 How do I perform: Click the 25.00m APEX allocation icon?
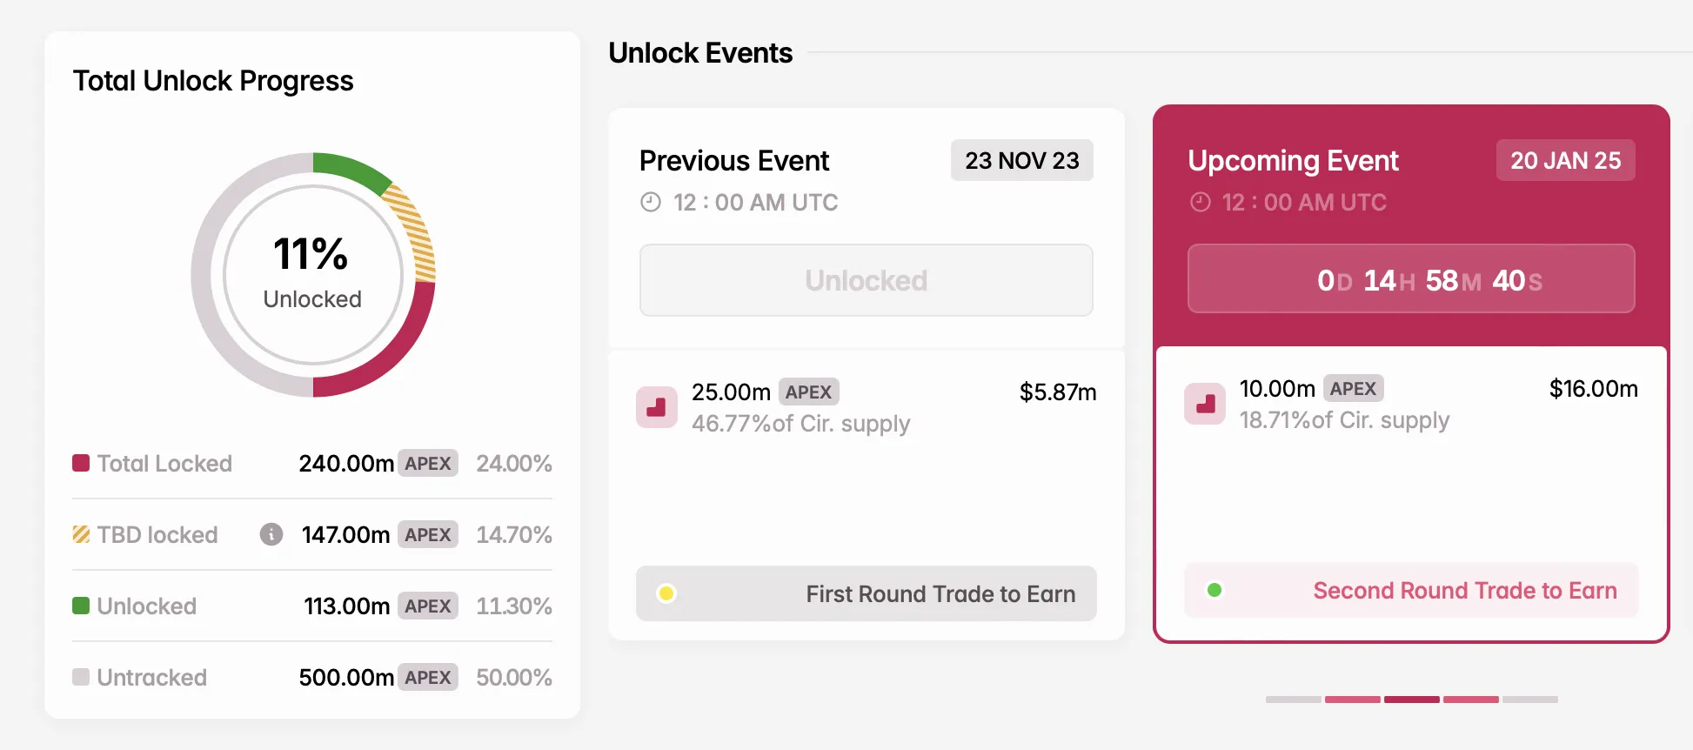tap(657, 407)
